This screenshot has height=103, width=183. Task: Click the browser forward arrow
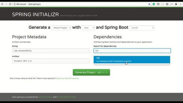pyautogui.click(x=6, y=4)
